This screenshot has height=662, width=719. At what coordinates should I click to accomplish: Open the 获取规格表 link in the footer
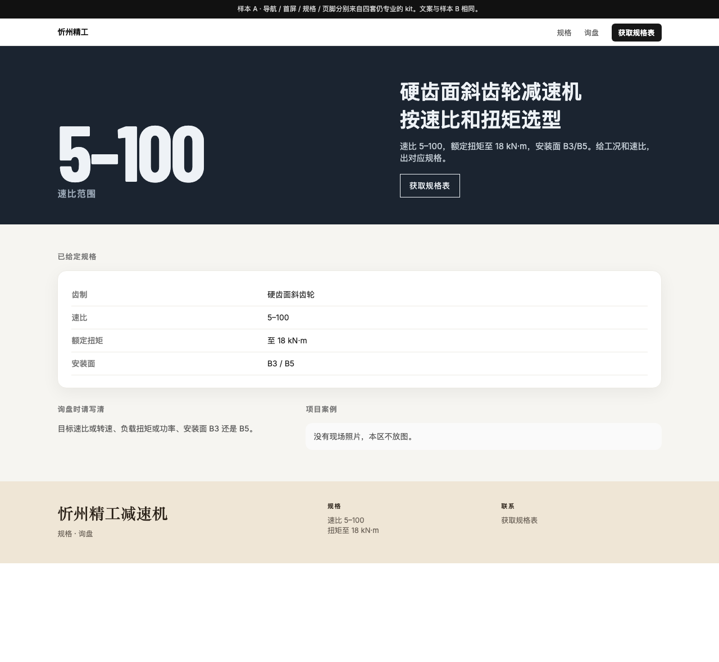click(x=519, y=520)
